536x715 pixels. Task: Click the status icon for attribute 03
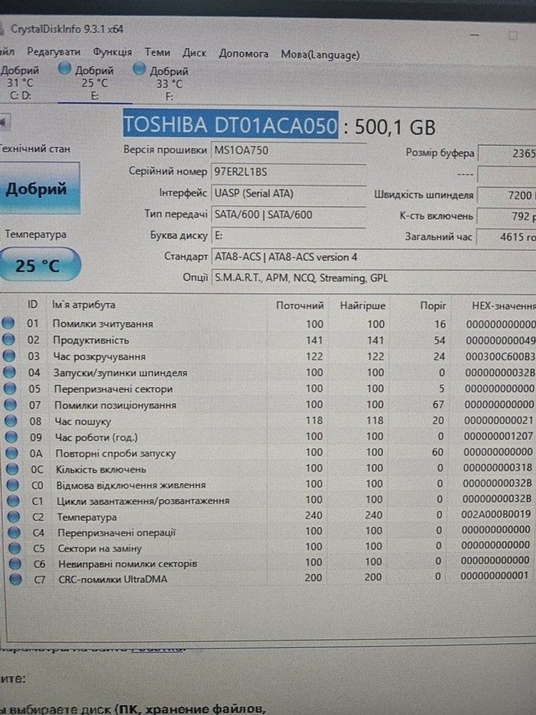pos(9,355)
